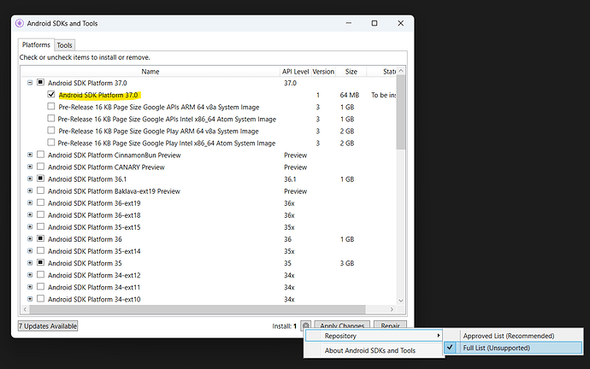The image size is (590, 369).
Task: Click the 7 Updates Available button
Action: pos(48,325)
